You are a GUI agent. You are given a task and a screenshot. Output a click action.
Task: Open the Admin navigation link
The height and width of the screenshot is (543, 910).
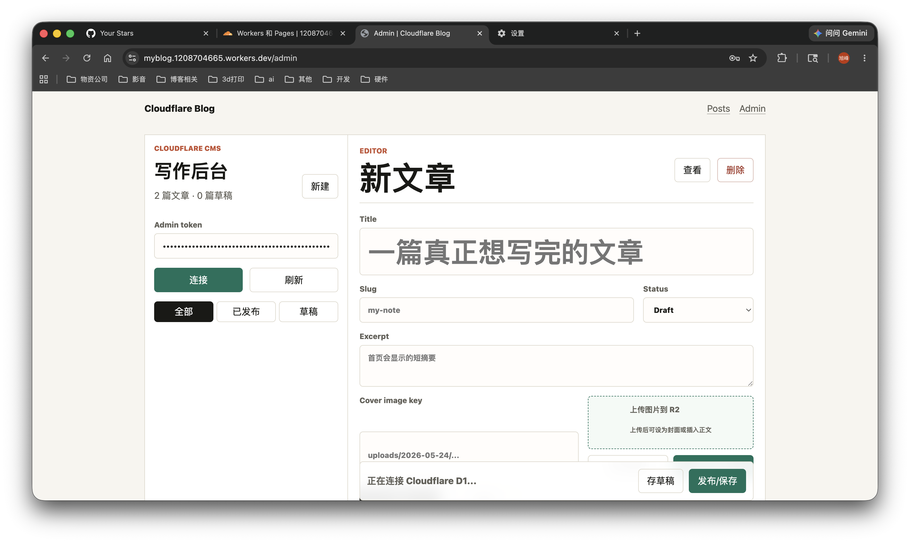tap(752, 109)
